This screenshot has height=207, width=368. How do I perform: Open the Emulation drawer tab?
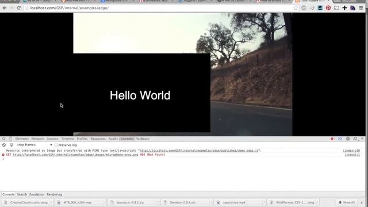coord(37,194)
